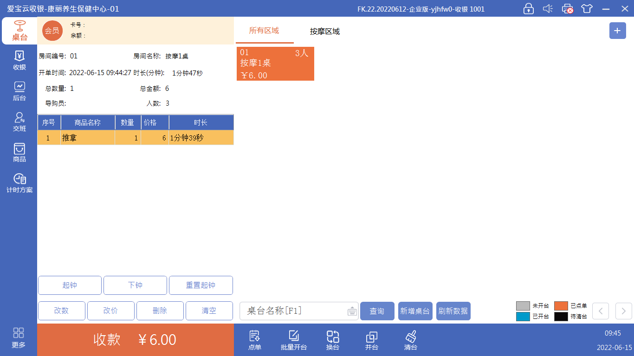
Task: Click the lock screen icon
Action: tap(528, 8)
